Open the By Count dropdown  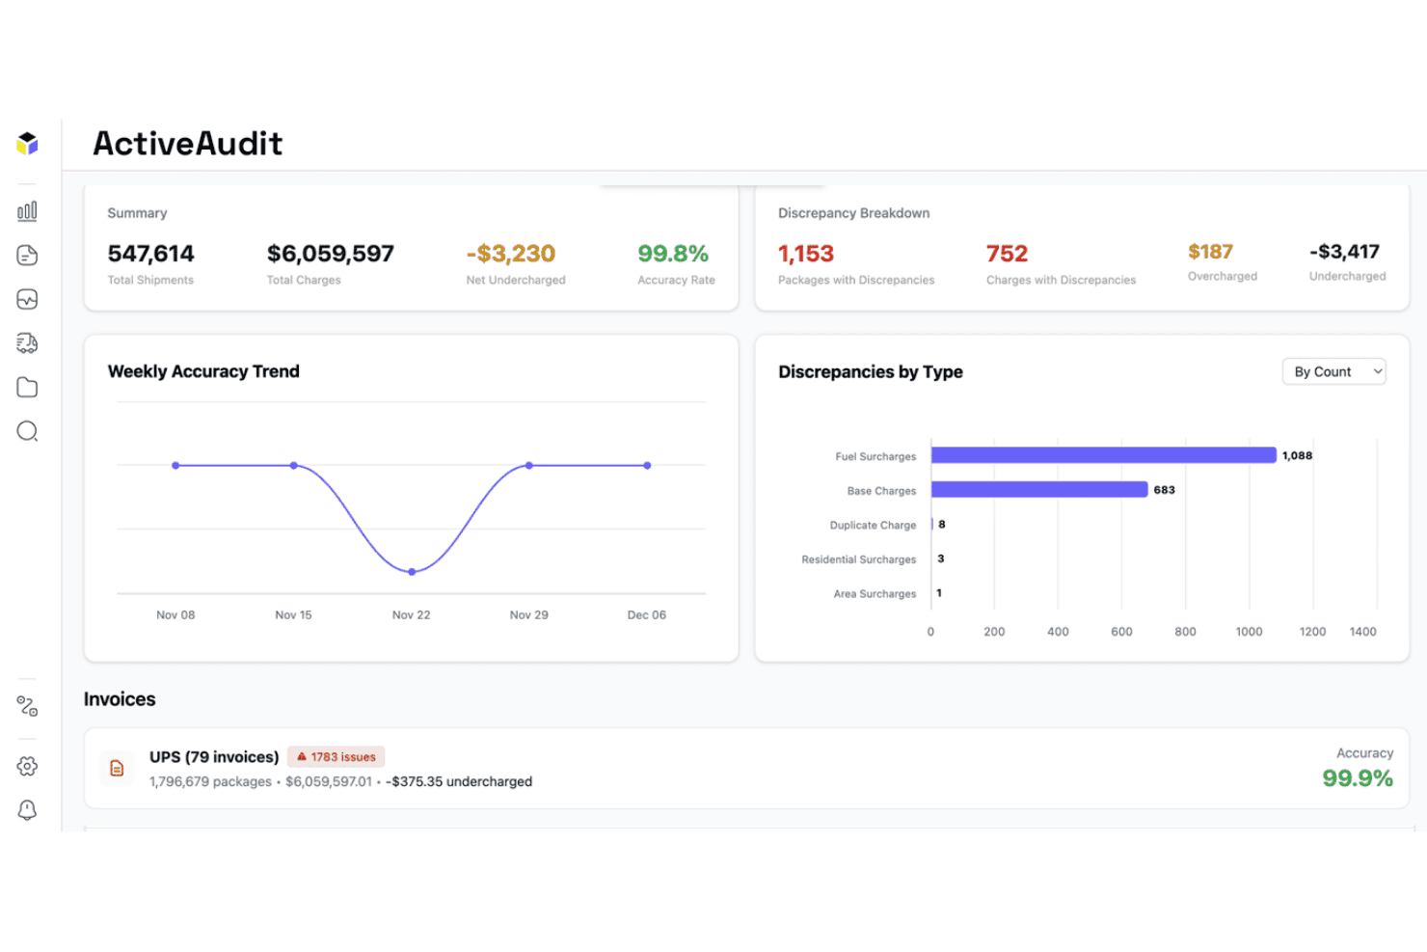click(x=1333, y=371)
